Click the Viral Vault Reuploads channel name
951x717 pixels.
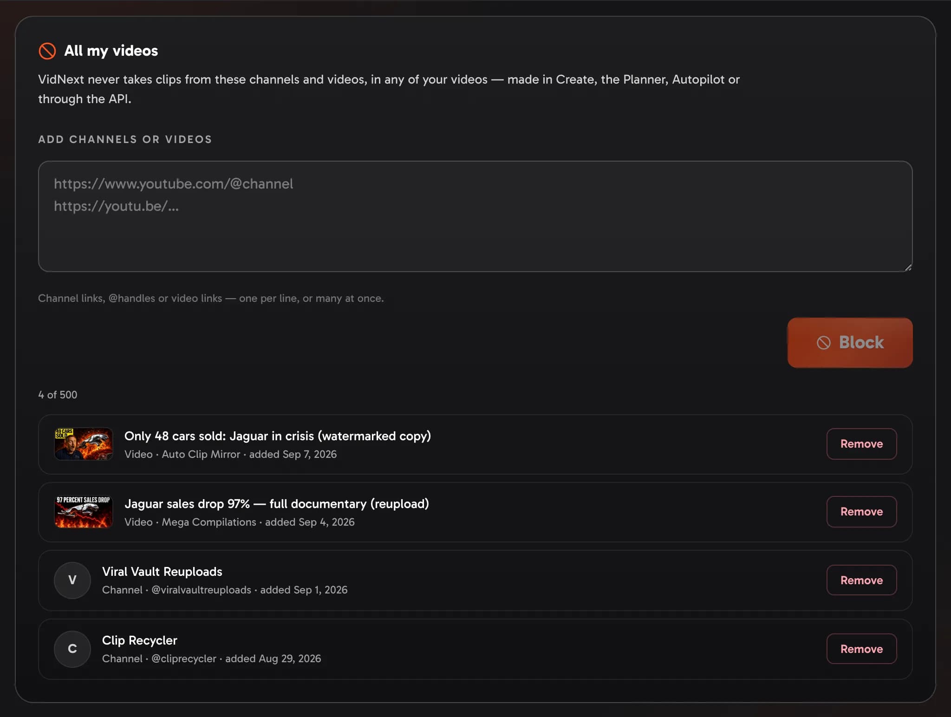(162, 572)
